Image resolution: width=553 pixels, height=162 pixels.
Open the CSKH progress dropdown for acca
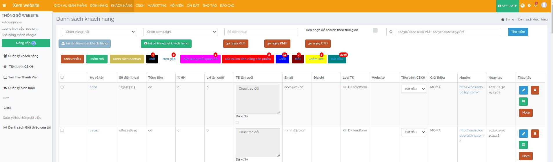coord(414,89)
